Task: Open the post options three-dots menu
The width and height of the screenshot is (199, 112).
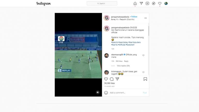Action: point(146,18)
